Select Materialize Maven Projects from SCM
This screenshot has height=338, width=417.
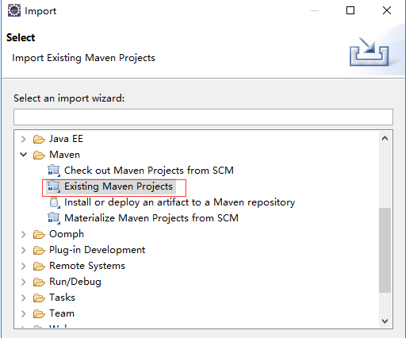151,218
